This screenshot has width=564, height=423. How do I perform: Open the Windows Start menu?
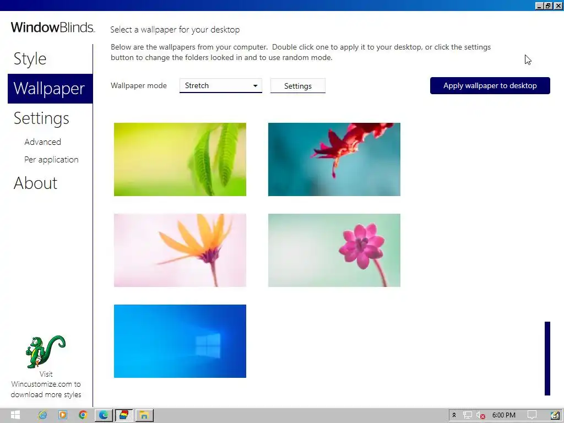tap(15, 415)
